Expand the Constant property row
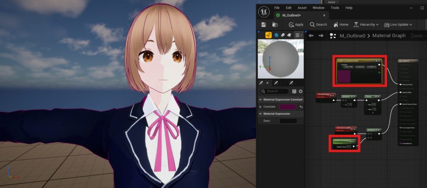This screenshot has height=188, width=427. coord(261,107)
